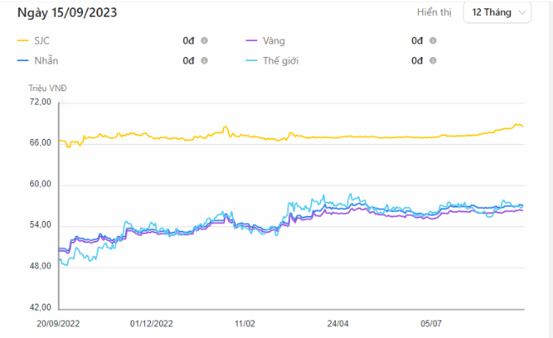This screenshot has width=553, height=338.
Task: Open the 12 Tháng time range dropdown
Action: tap(497, 13)
